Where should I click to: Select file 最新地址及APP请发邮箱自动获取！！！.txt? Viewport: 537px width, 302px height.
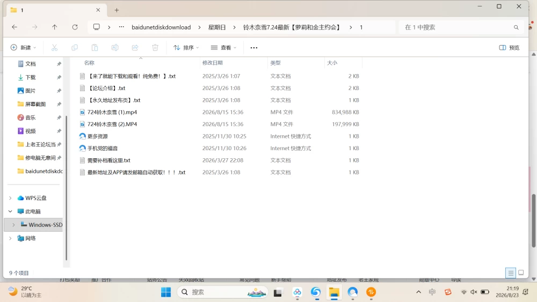coord(136,172)
